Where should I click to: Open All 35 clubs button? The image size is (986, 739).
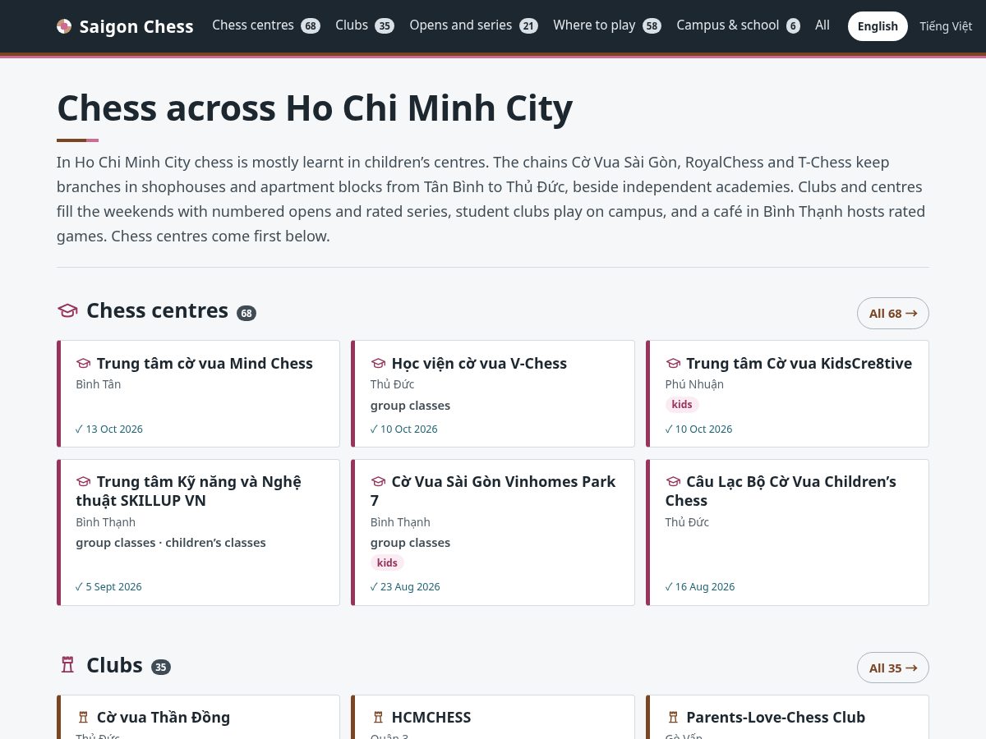point(893,668)
